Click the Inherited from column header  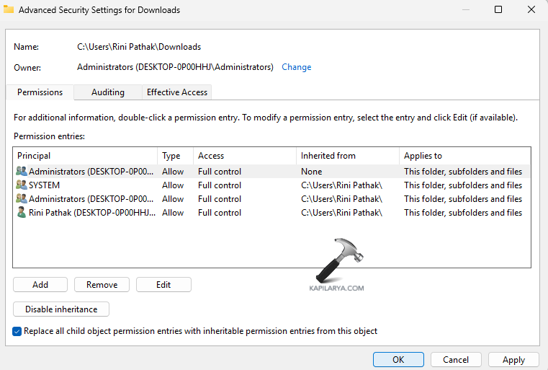pyautogui.click(x=348, y=156)
